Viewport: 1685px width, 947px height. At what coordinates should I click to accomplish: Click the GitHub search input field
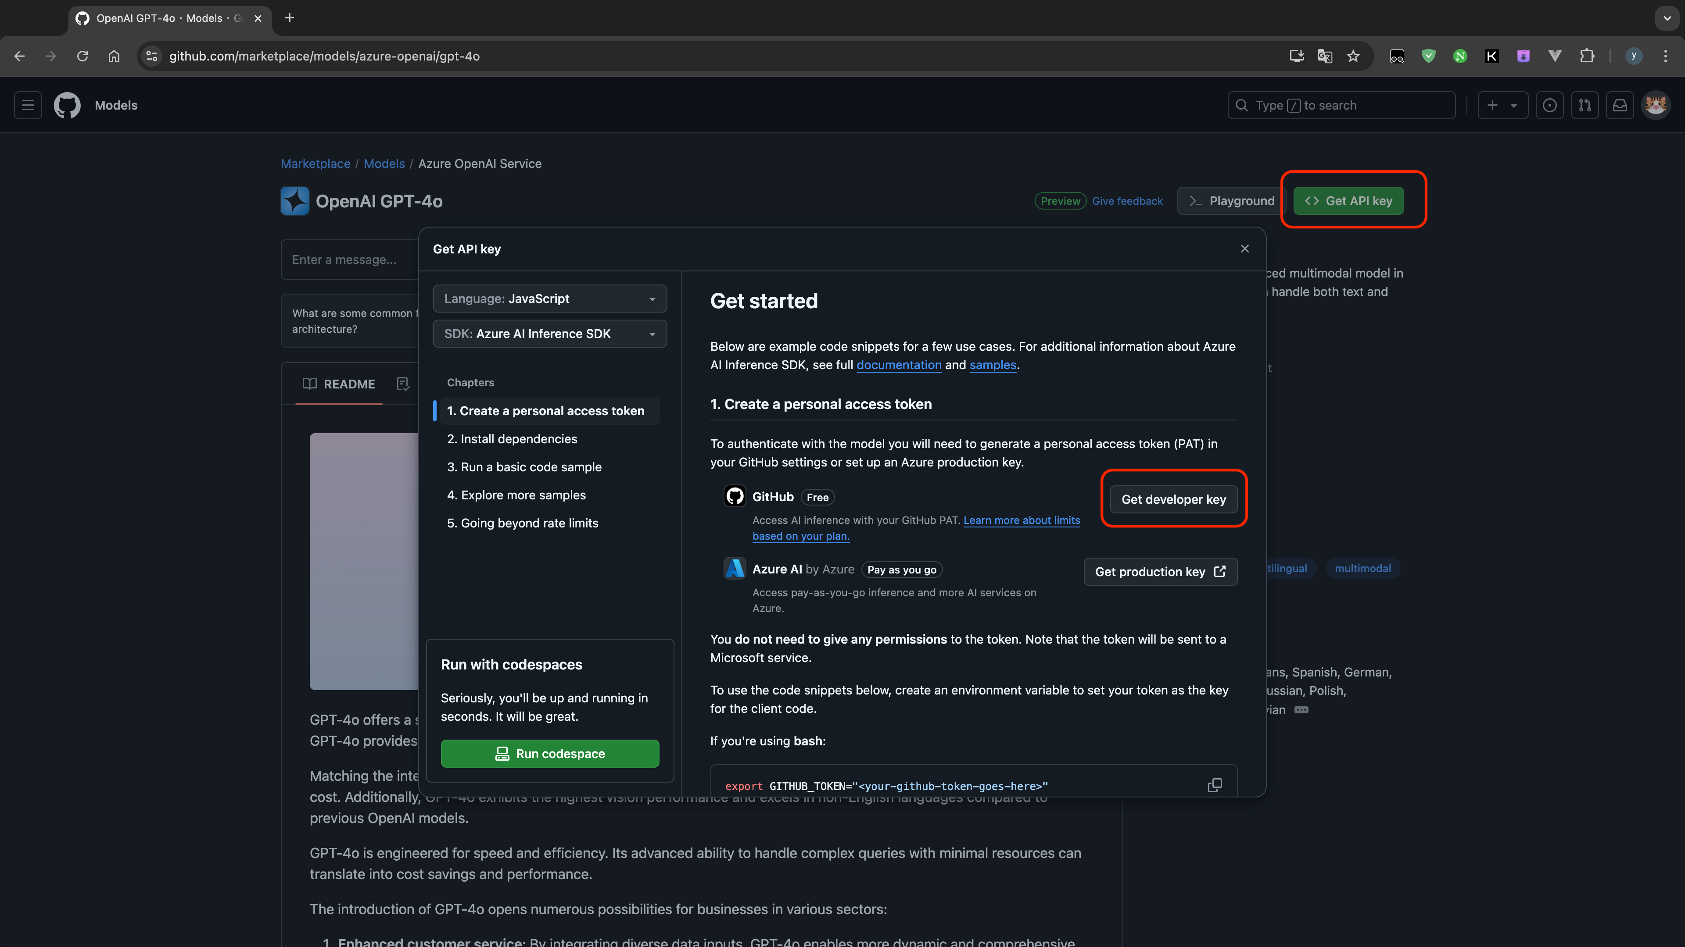(x=1341, y=105)
